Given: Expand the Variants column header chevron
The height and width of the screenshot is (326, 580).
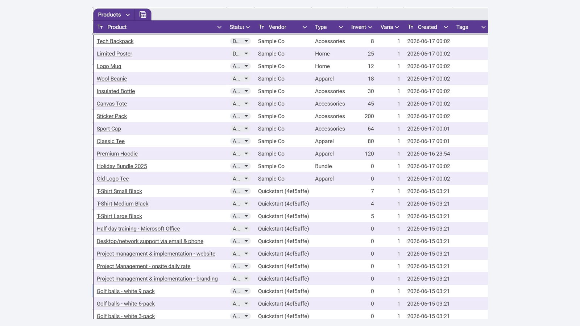Looking at the screenshot, I should click(x=397, y=27).
